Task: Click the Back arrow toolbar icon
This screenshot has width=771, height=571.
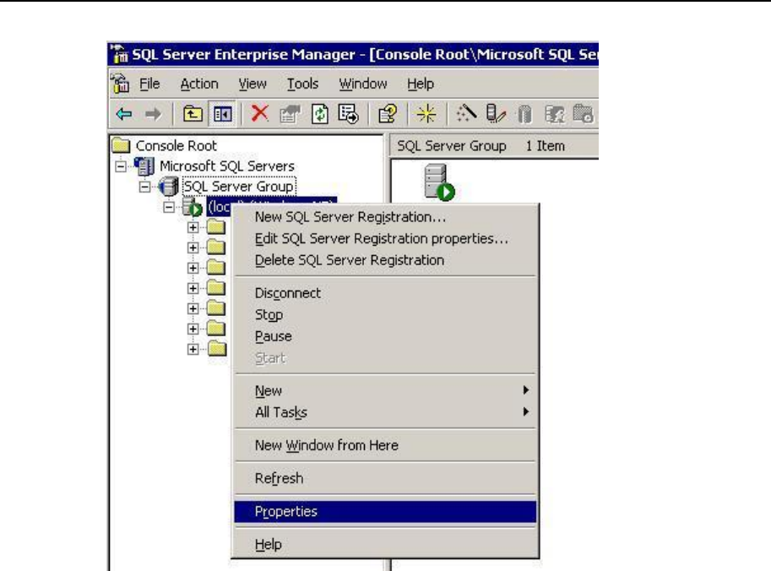Action: [x=124, y=114]
